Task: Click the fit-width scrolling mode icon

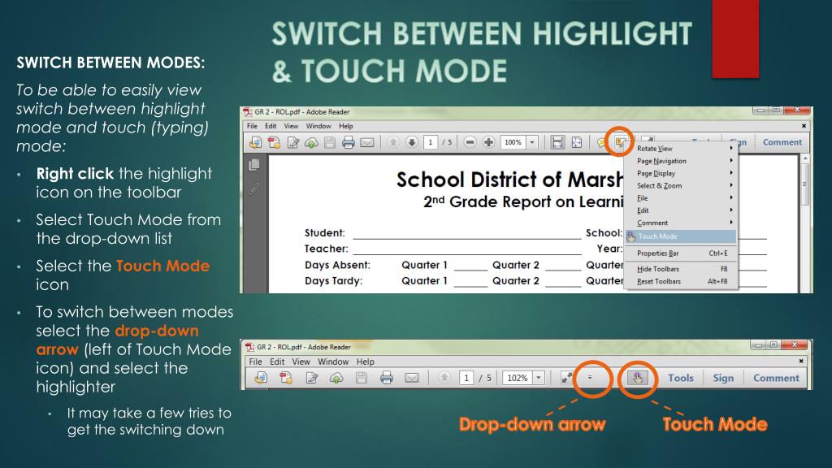Action: click(x=557, y=142)
